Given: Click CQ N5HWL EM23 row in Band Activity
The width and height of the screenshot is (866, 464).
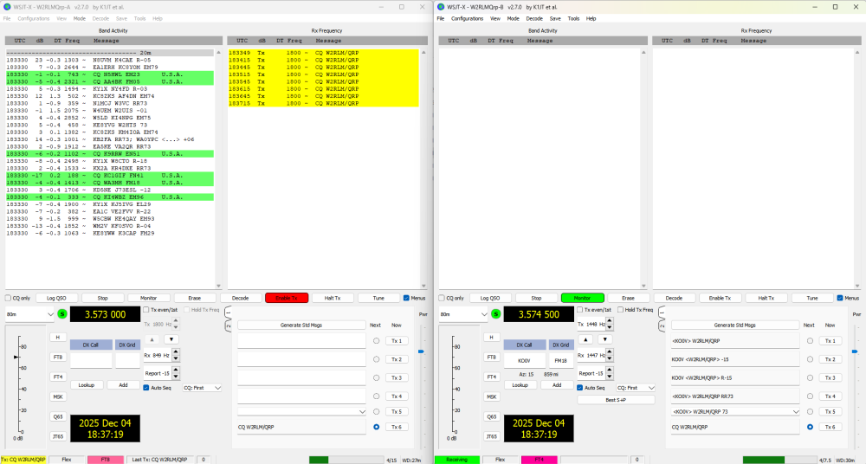Looking at the screenshot, I should (x=110, y=74).
